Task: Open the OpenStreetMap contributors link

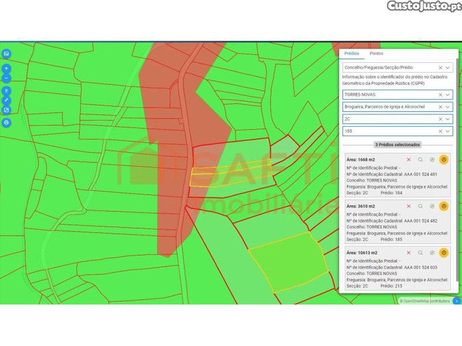Action: [426, 301]
